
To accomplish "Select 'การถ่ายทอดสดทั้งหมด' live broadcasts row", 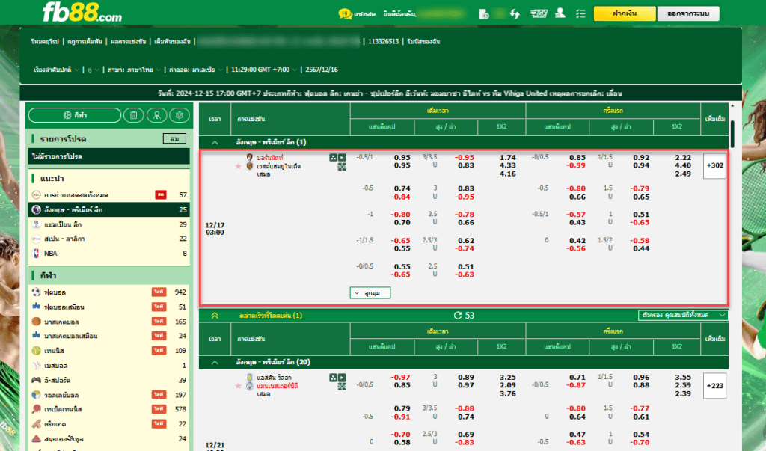I will click(x=109, y=195).
